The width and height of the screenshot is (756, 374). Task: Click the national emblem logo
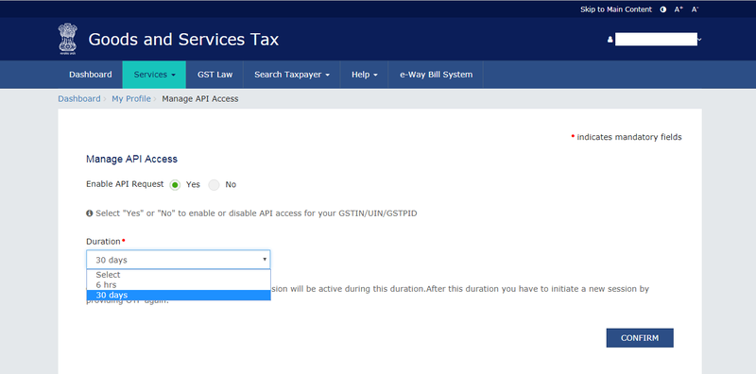[x=67, y=39]
